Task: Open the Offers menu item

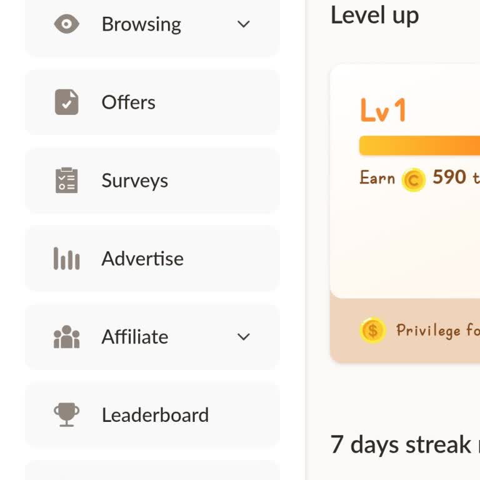Action: point(129,102)
